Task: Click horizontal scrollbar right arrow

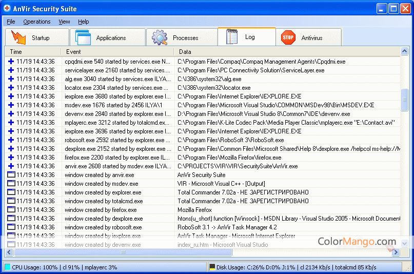Action: click(x=396, y=252)
